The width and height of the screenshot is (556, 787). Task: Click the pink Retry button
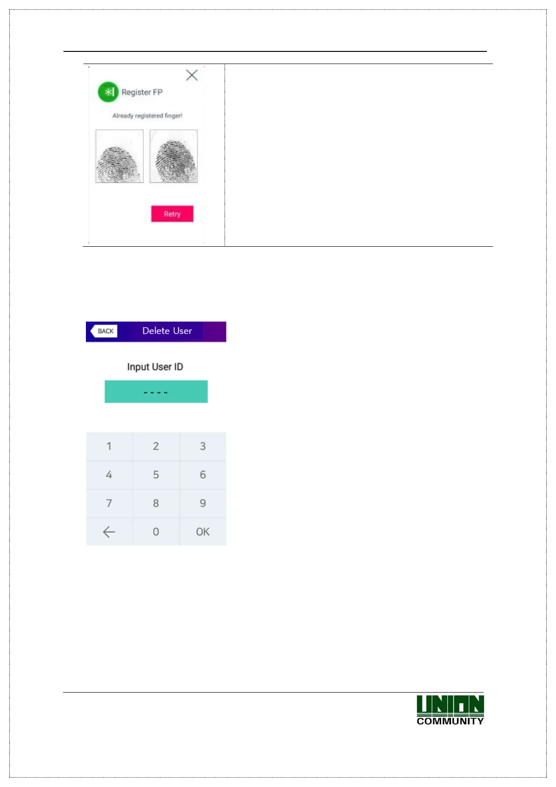pos(172,214)
